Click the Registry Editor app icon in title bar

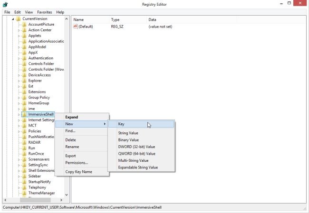[5, 4]
